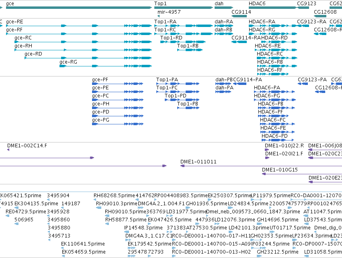This screenshot has height=258, width=342.
Task: Select clone label DME1-010G15
Action: point(280,170)
